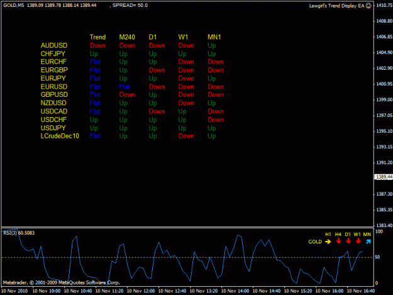Click USDJPY MN1 value Up
Image resolution: width=393 pixels, height=295 pixels.
click(x=211, y=128)
